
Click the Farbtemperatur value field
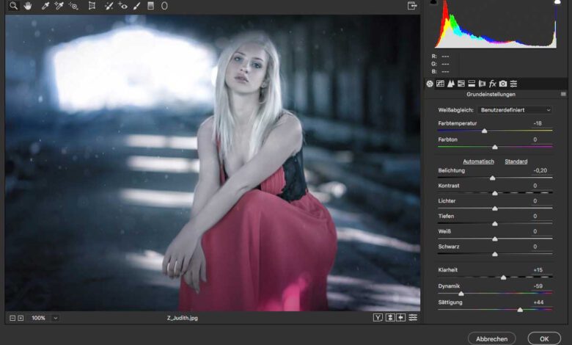point(538,123)
